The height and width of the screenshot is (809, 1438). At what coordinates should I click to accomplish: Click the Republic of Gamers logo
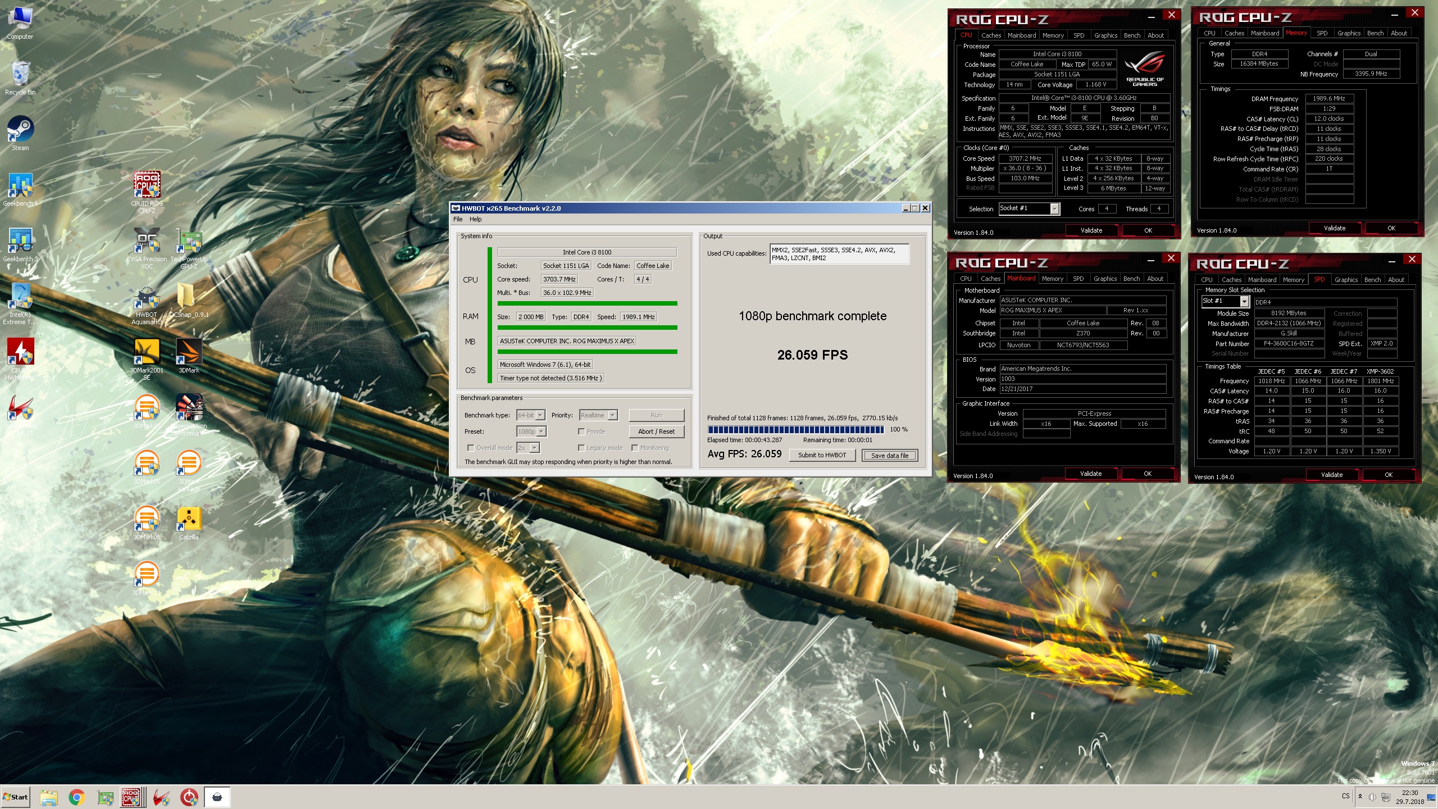point(1145,68)
